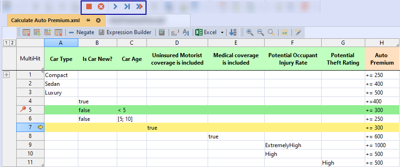
Task: Select the Sedan cell
Action: tap(61, 84)
